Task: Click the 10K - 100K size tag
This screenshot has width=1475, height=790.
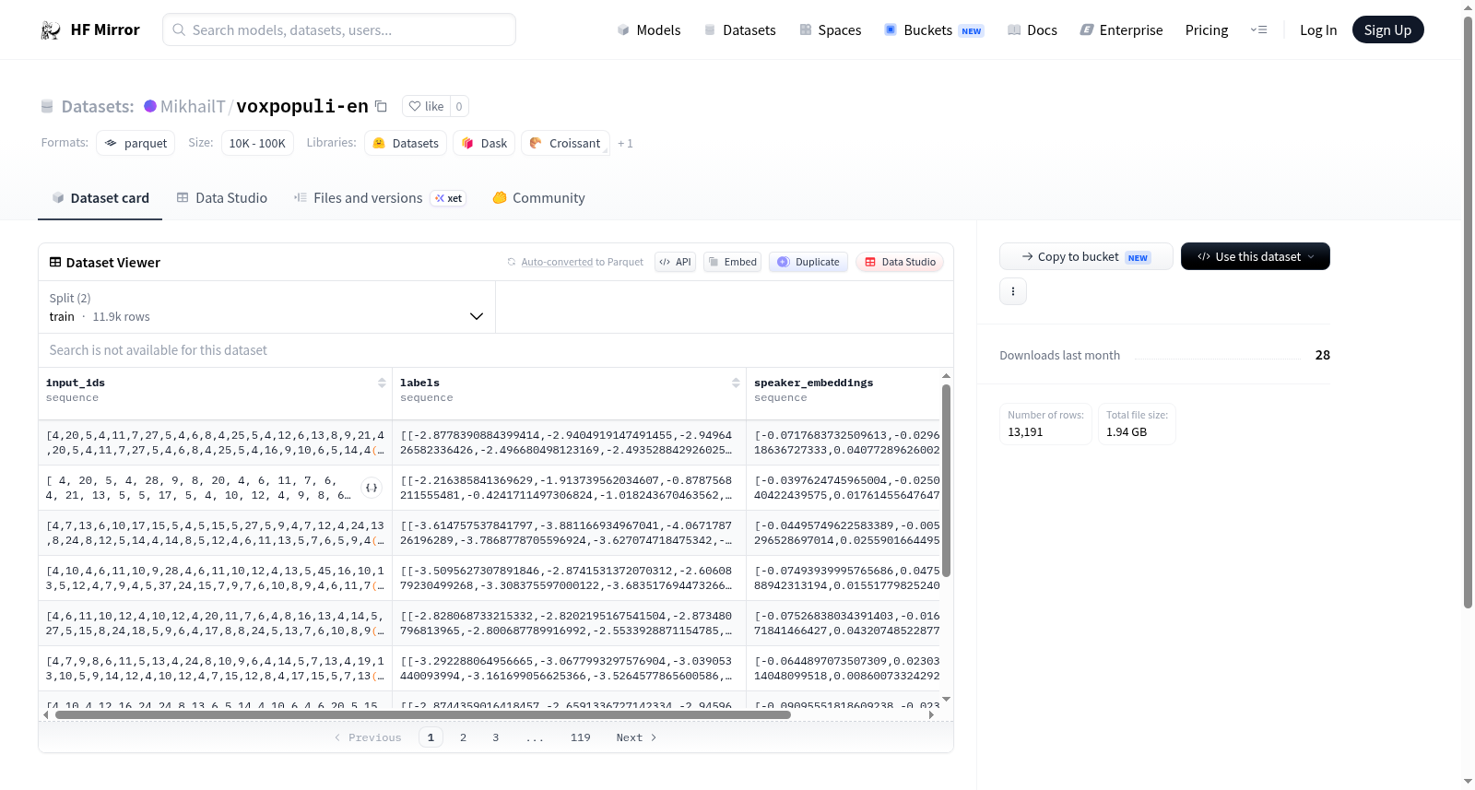Action: point(257,143)
